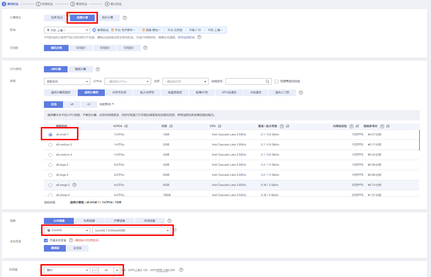Switch to the 私有镜像 image tab
Screen dimensions: 431x277
click(89, 221)
